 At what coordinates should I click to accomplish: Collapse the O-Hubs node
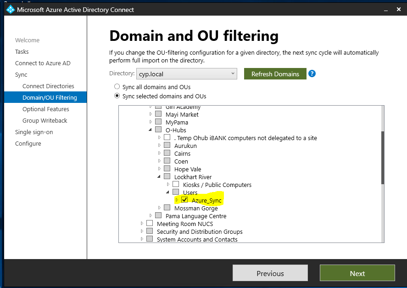click(x=151, y=130)
